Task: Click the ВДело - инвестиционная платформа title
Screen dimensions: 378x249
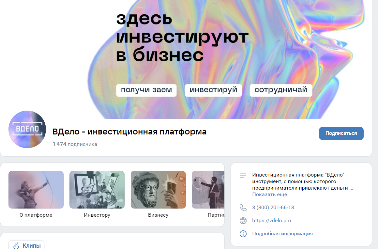Action: pos(129,132)
